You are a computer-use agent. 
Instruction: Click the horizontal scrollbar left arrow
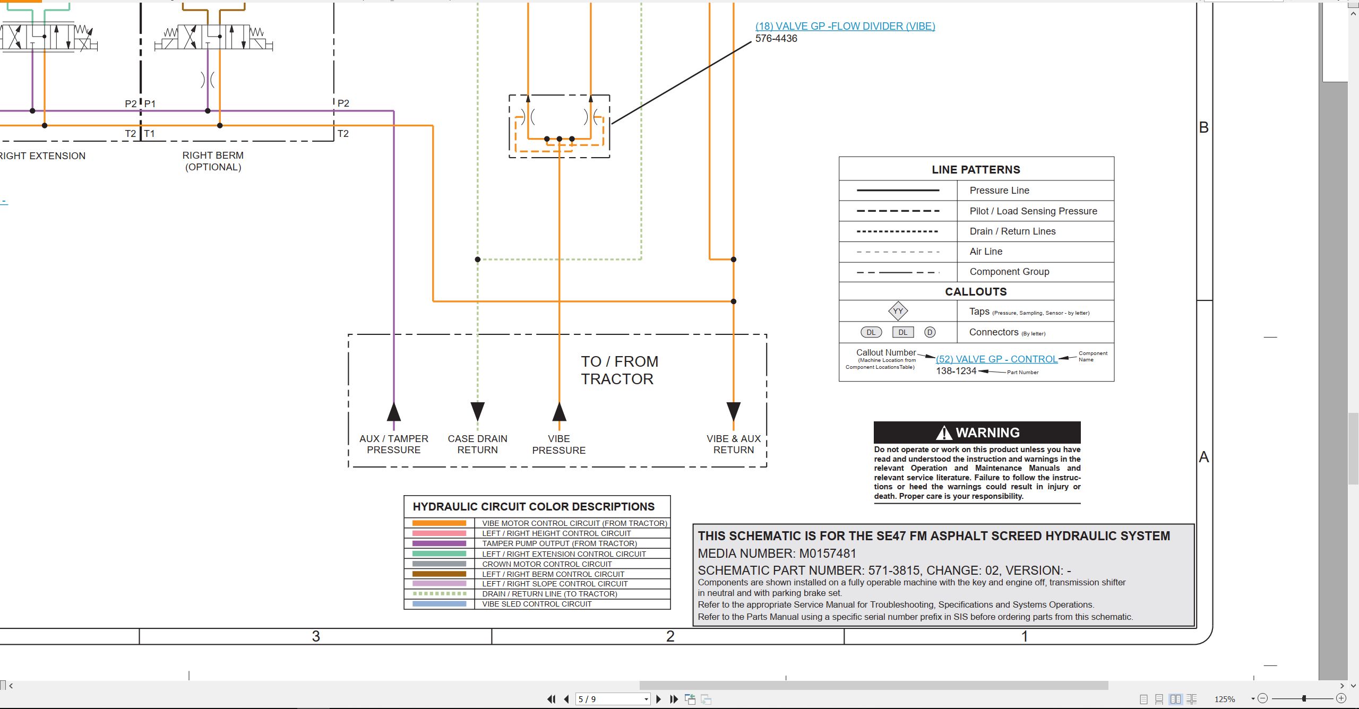tap(11, 686)
